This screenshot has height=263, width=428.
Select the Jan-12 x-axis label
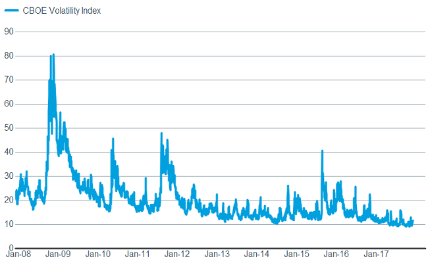178,254
